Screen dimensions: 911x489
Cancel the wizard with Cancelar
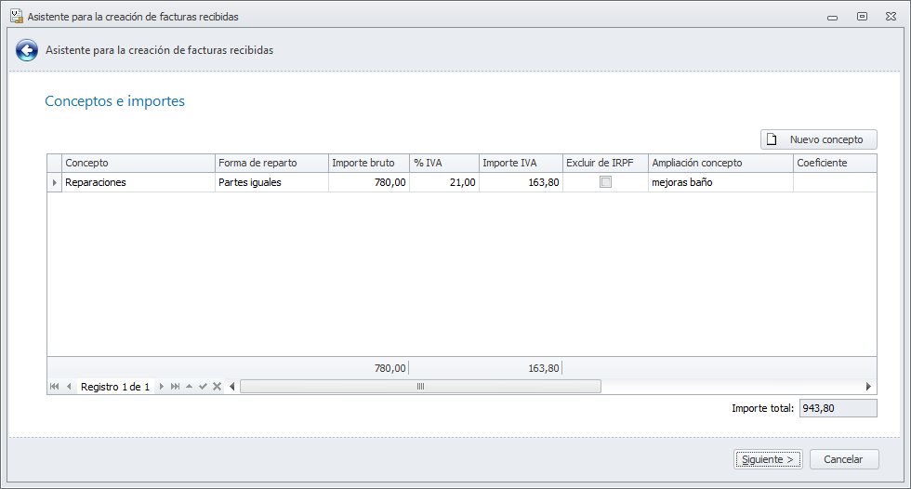pos(844,459)
